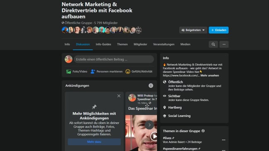Viewport: 269px width, 151px height.
Task: Open the Info-Guides tab
Action: [x=103, y=44]
